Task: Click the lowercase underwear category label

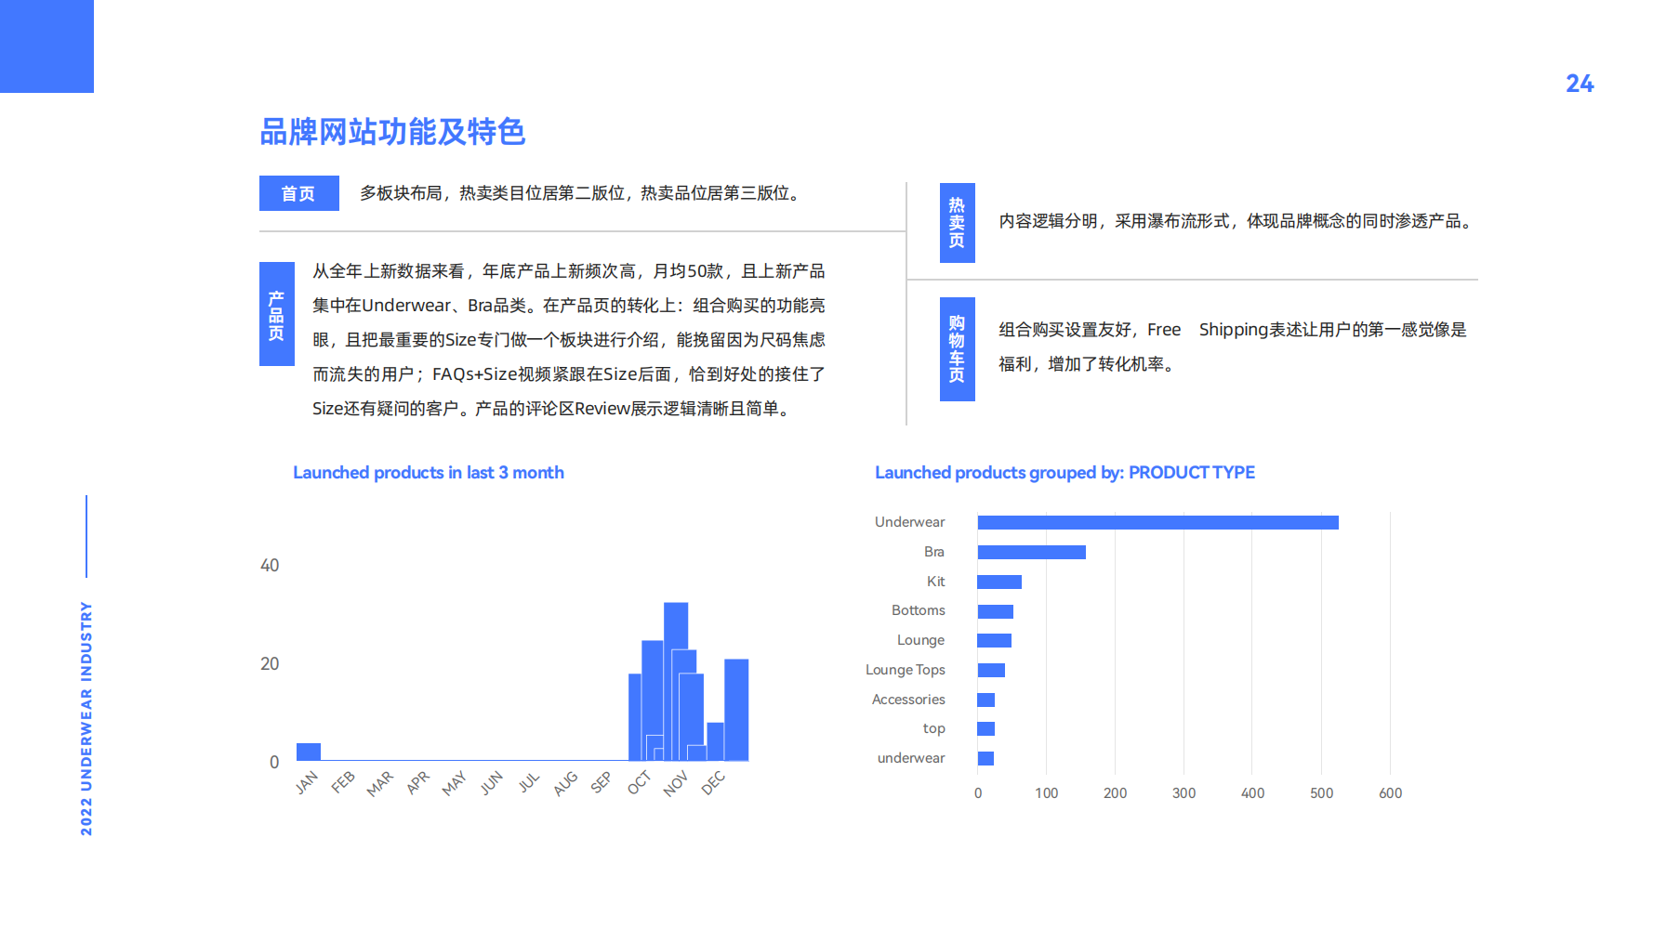Action: point(911,758)
